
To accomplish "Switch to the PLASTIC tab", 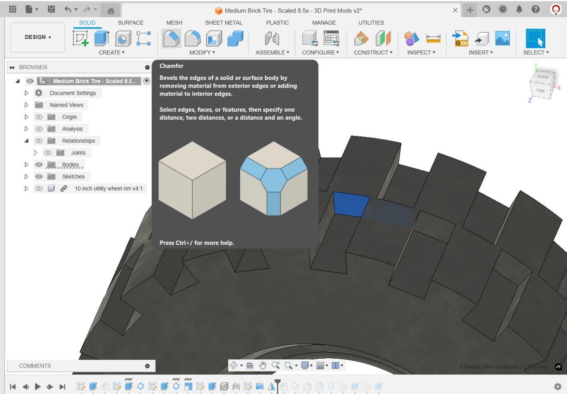I will pos(277,23).
